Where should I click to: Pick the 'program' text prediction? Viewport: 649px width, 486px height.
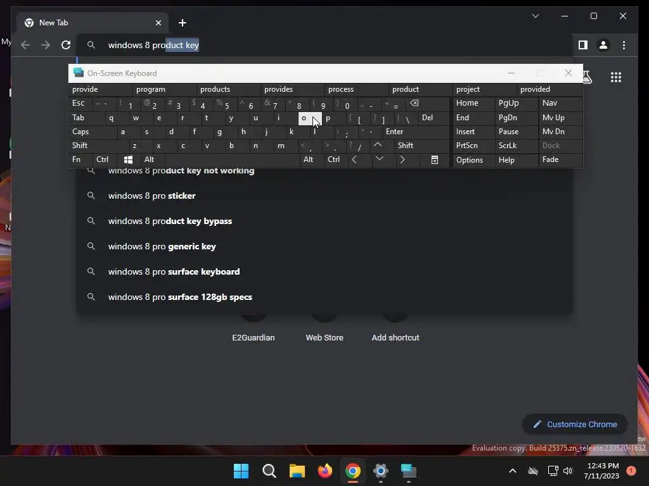[x=164, y=89]
